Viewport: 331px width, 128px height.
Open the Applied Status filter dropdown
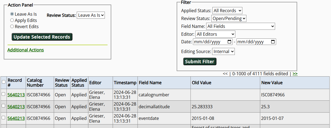pyautogui.click(x=227, y=11)
